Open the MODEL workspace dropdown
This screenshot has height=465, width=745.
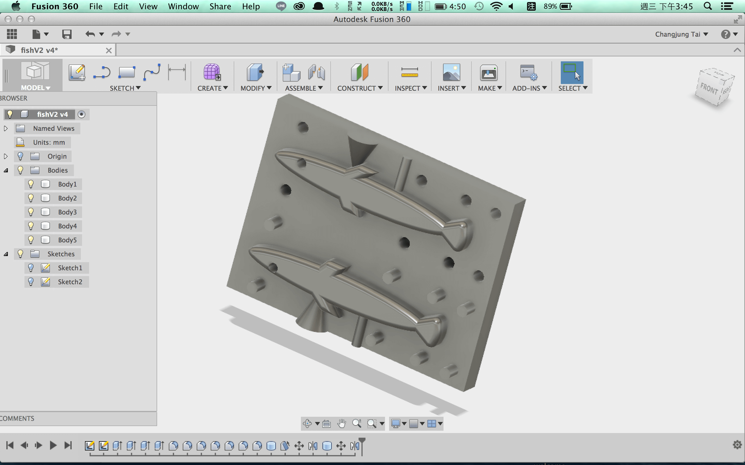[x=36, y=88]
